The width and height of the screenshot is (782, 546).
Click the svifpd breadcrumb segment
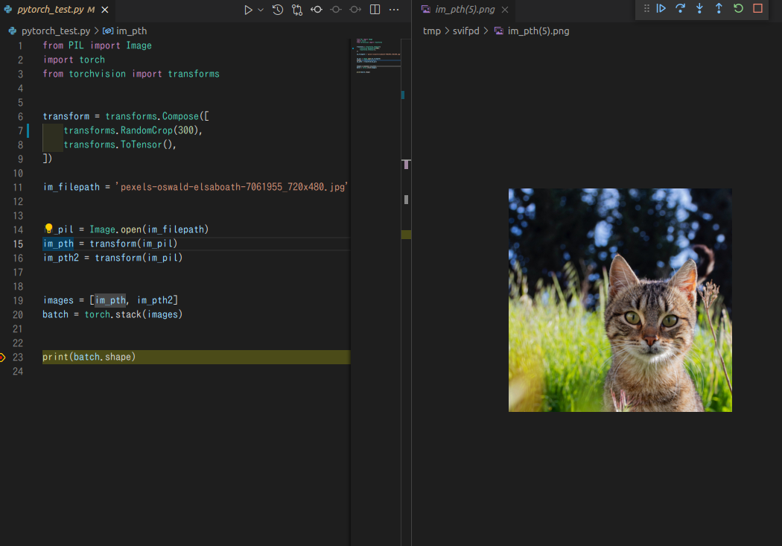465,31
